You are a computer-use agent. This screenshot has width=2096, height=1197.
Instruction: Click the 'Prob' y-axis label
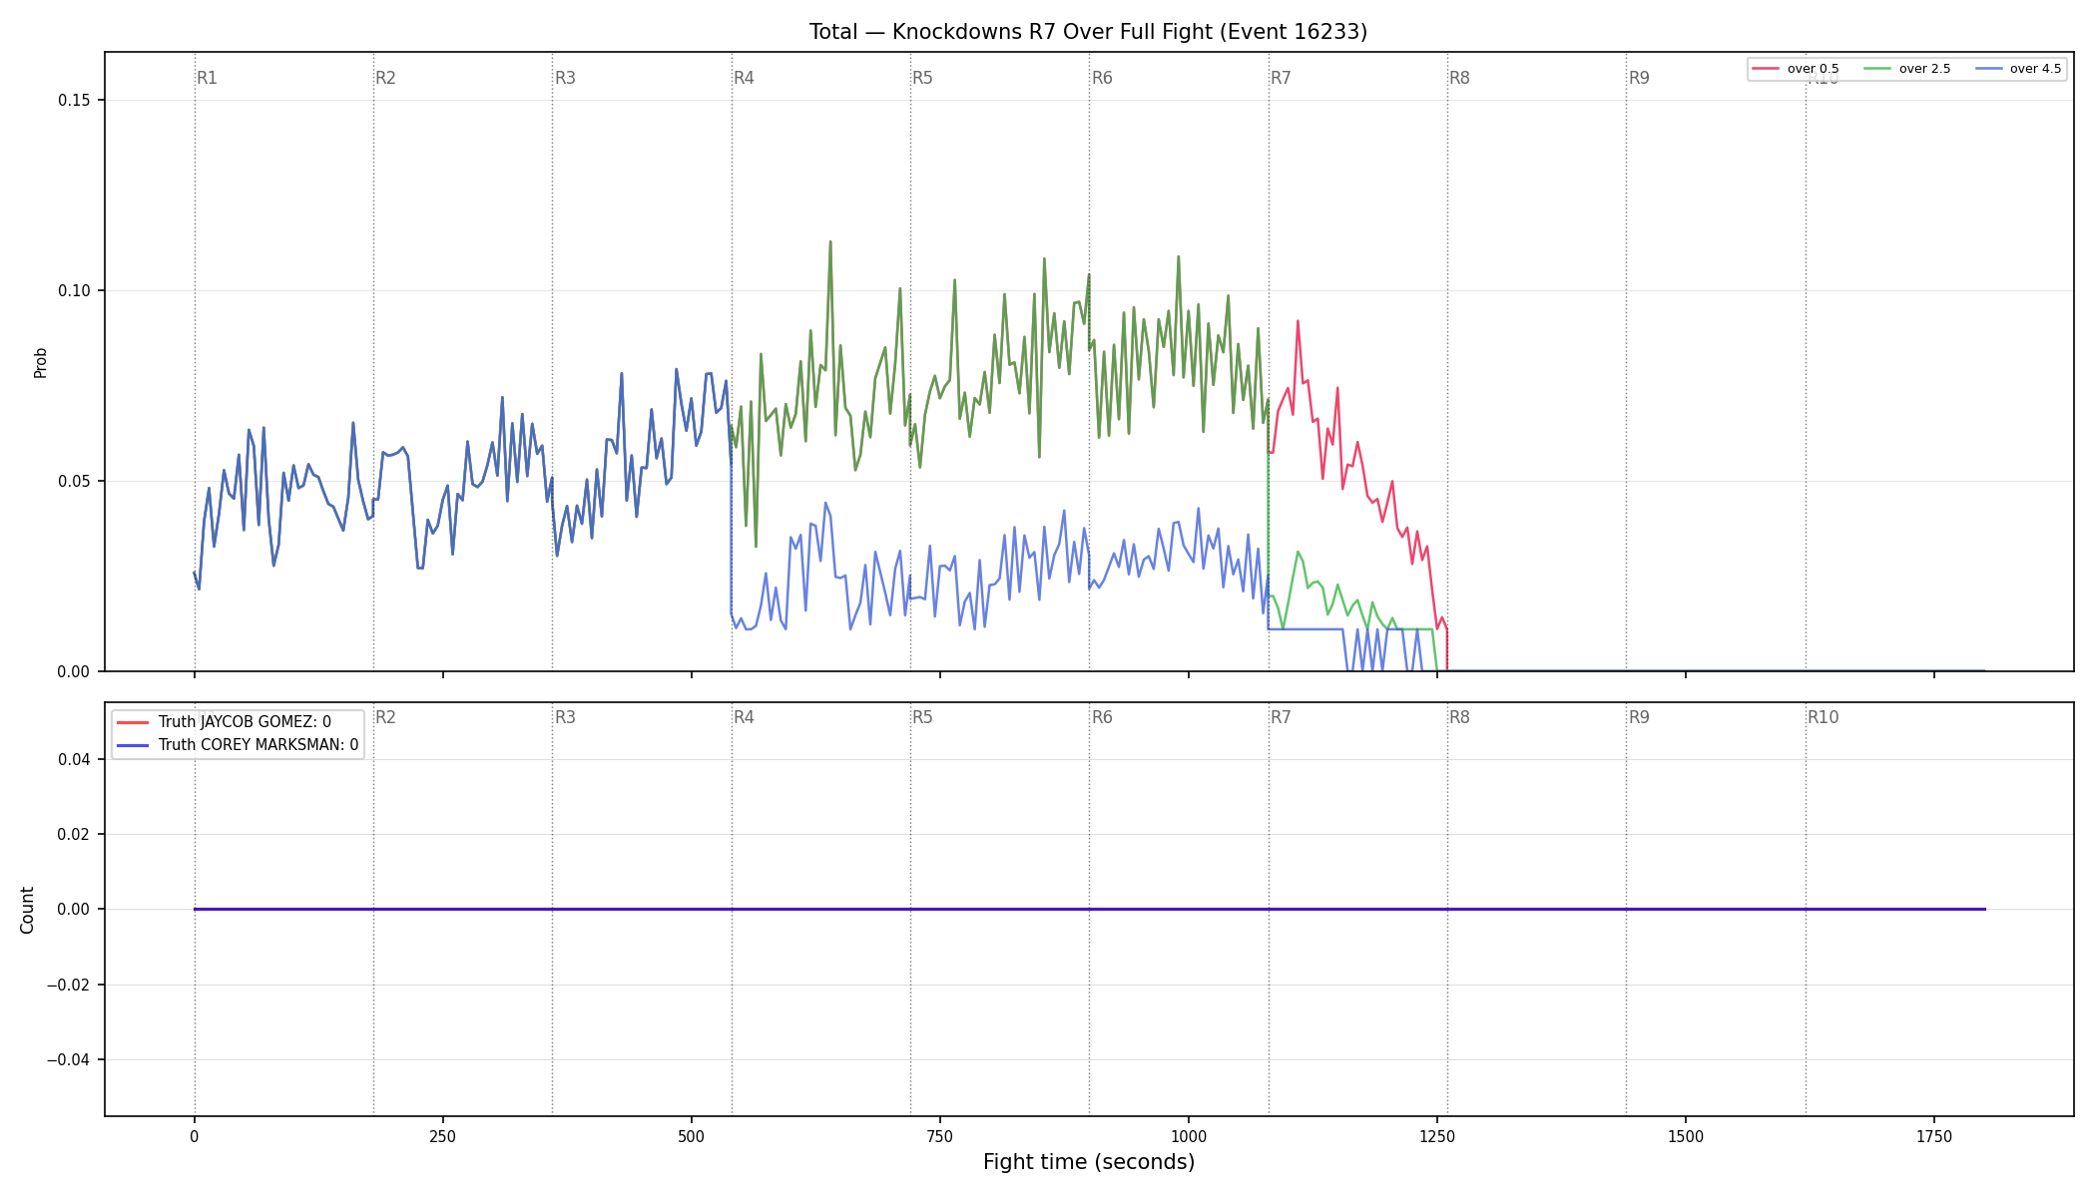[40, 362]
